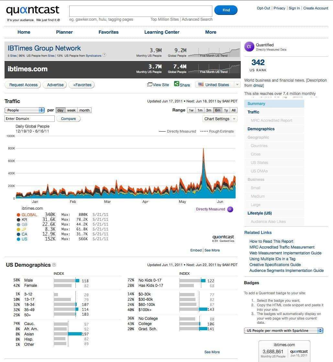The image size is (333, 362).
Task: Click the green Share icon
Action: click(x=177, y=84)
